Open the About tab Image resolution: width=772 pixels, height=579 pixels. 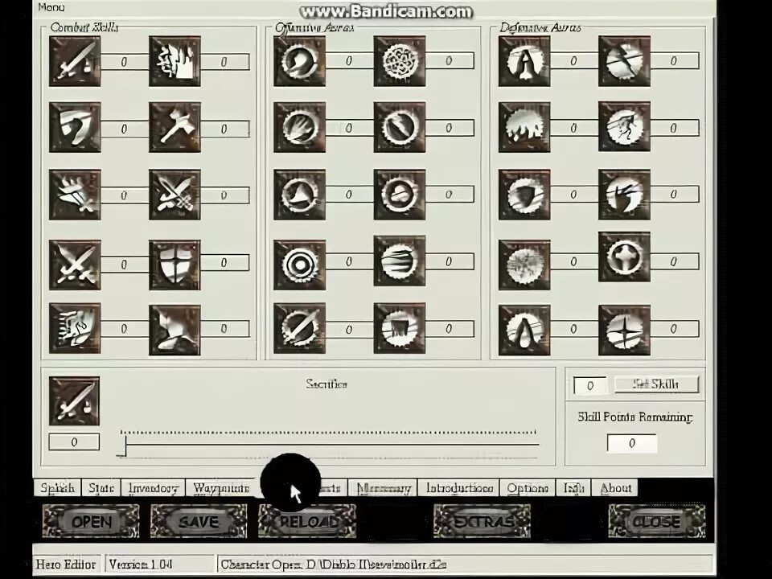coord(615,488)
